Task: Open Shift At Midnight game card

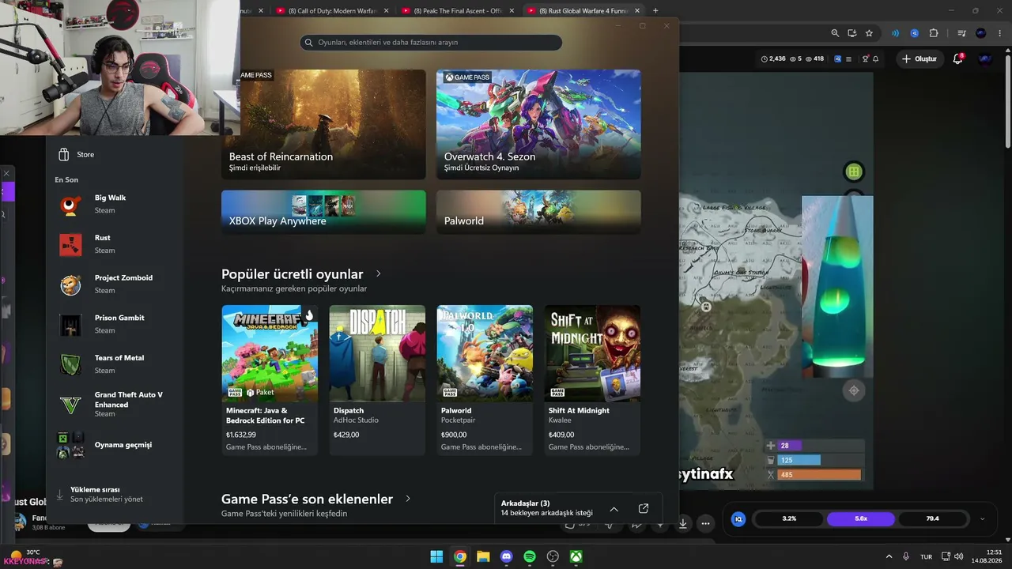Action: tap(592, 380)
